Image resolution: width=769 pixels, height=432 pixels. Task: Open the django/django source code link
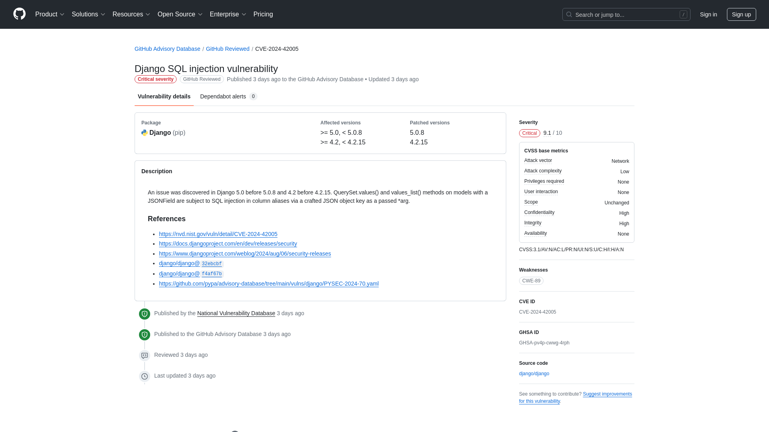534,374
